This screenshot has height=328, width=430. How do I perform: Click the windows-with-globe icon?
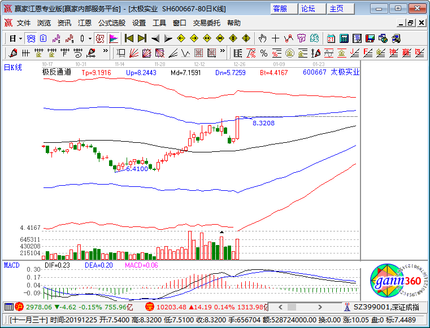(383, 38)
